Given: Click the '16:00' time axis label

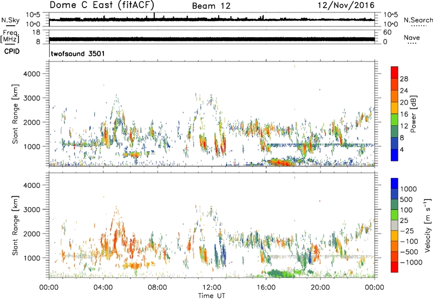Looking at the screenshot, I should coord(266,288).
